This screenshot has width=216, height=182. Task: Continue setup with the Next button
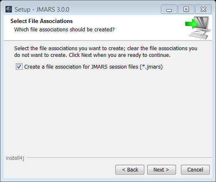[161, 169]
